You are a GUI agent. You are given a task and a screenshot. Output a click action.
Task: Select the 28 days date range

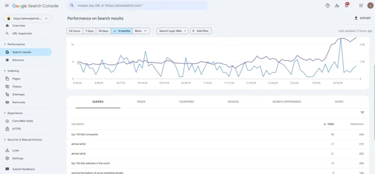pyautogui.click(x=103, y=31)
